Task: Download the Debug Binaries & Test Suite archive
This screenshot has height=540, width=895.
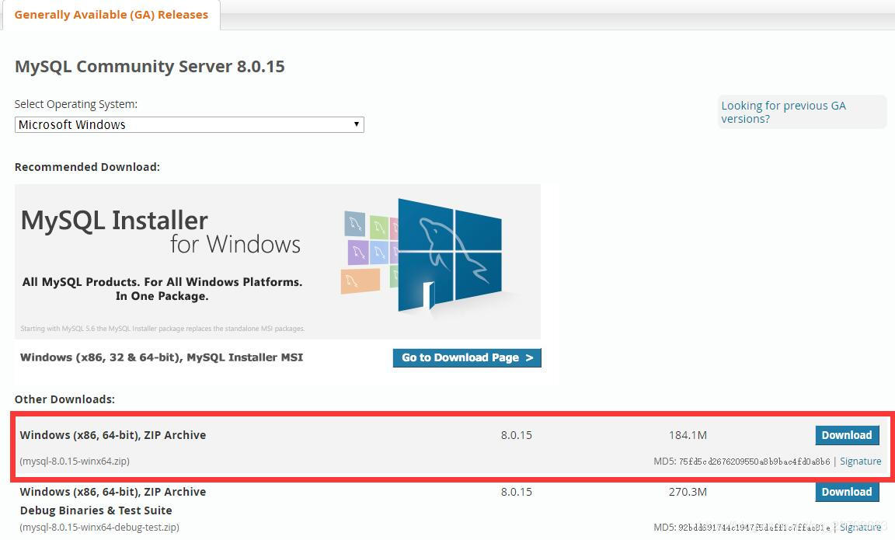Action: coord(847,492)
